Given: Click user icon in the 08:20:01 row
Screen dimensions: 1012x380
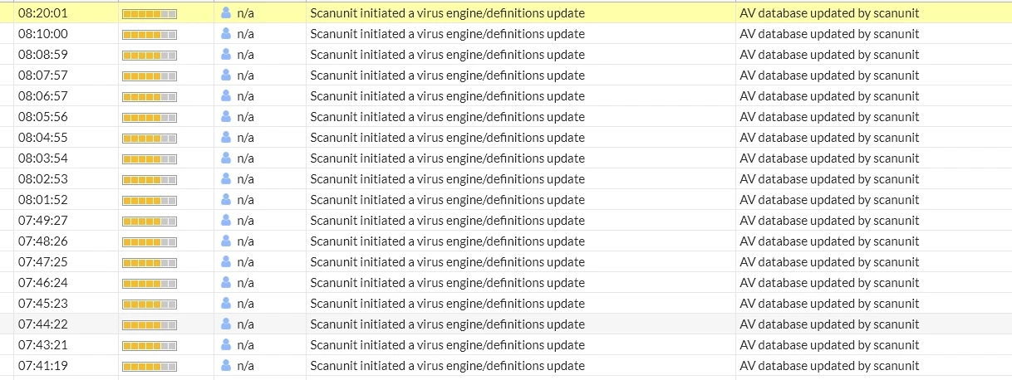Looking at the screenshot, I should tap(226, 13).
